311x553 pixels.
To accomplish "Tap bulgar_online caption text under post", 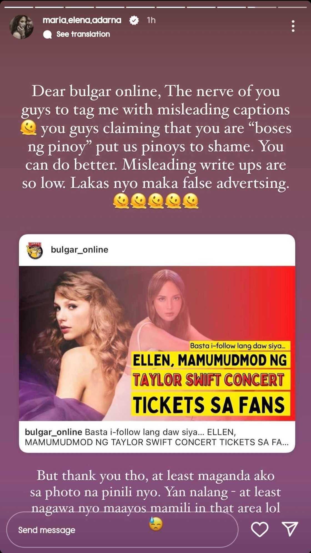I will click(157, 437).
